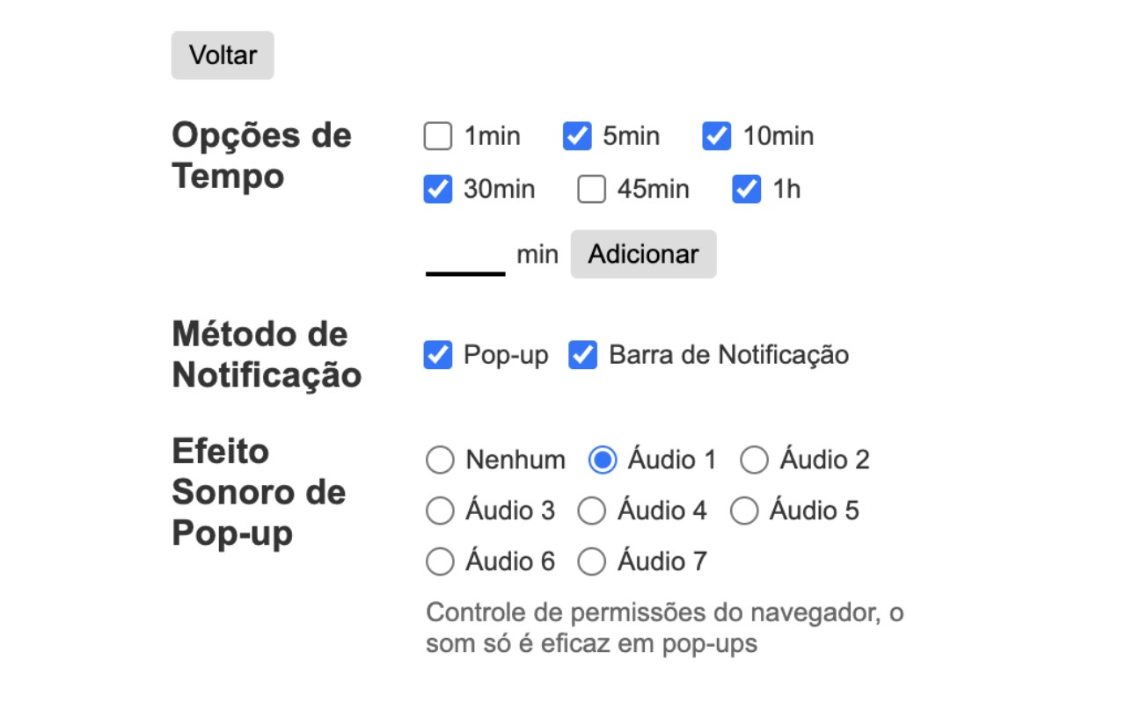The image size is (1126, 703).
Task: Click the Opções de Tempo heading
Action: [261, 156]
